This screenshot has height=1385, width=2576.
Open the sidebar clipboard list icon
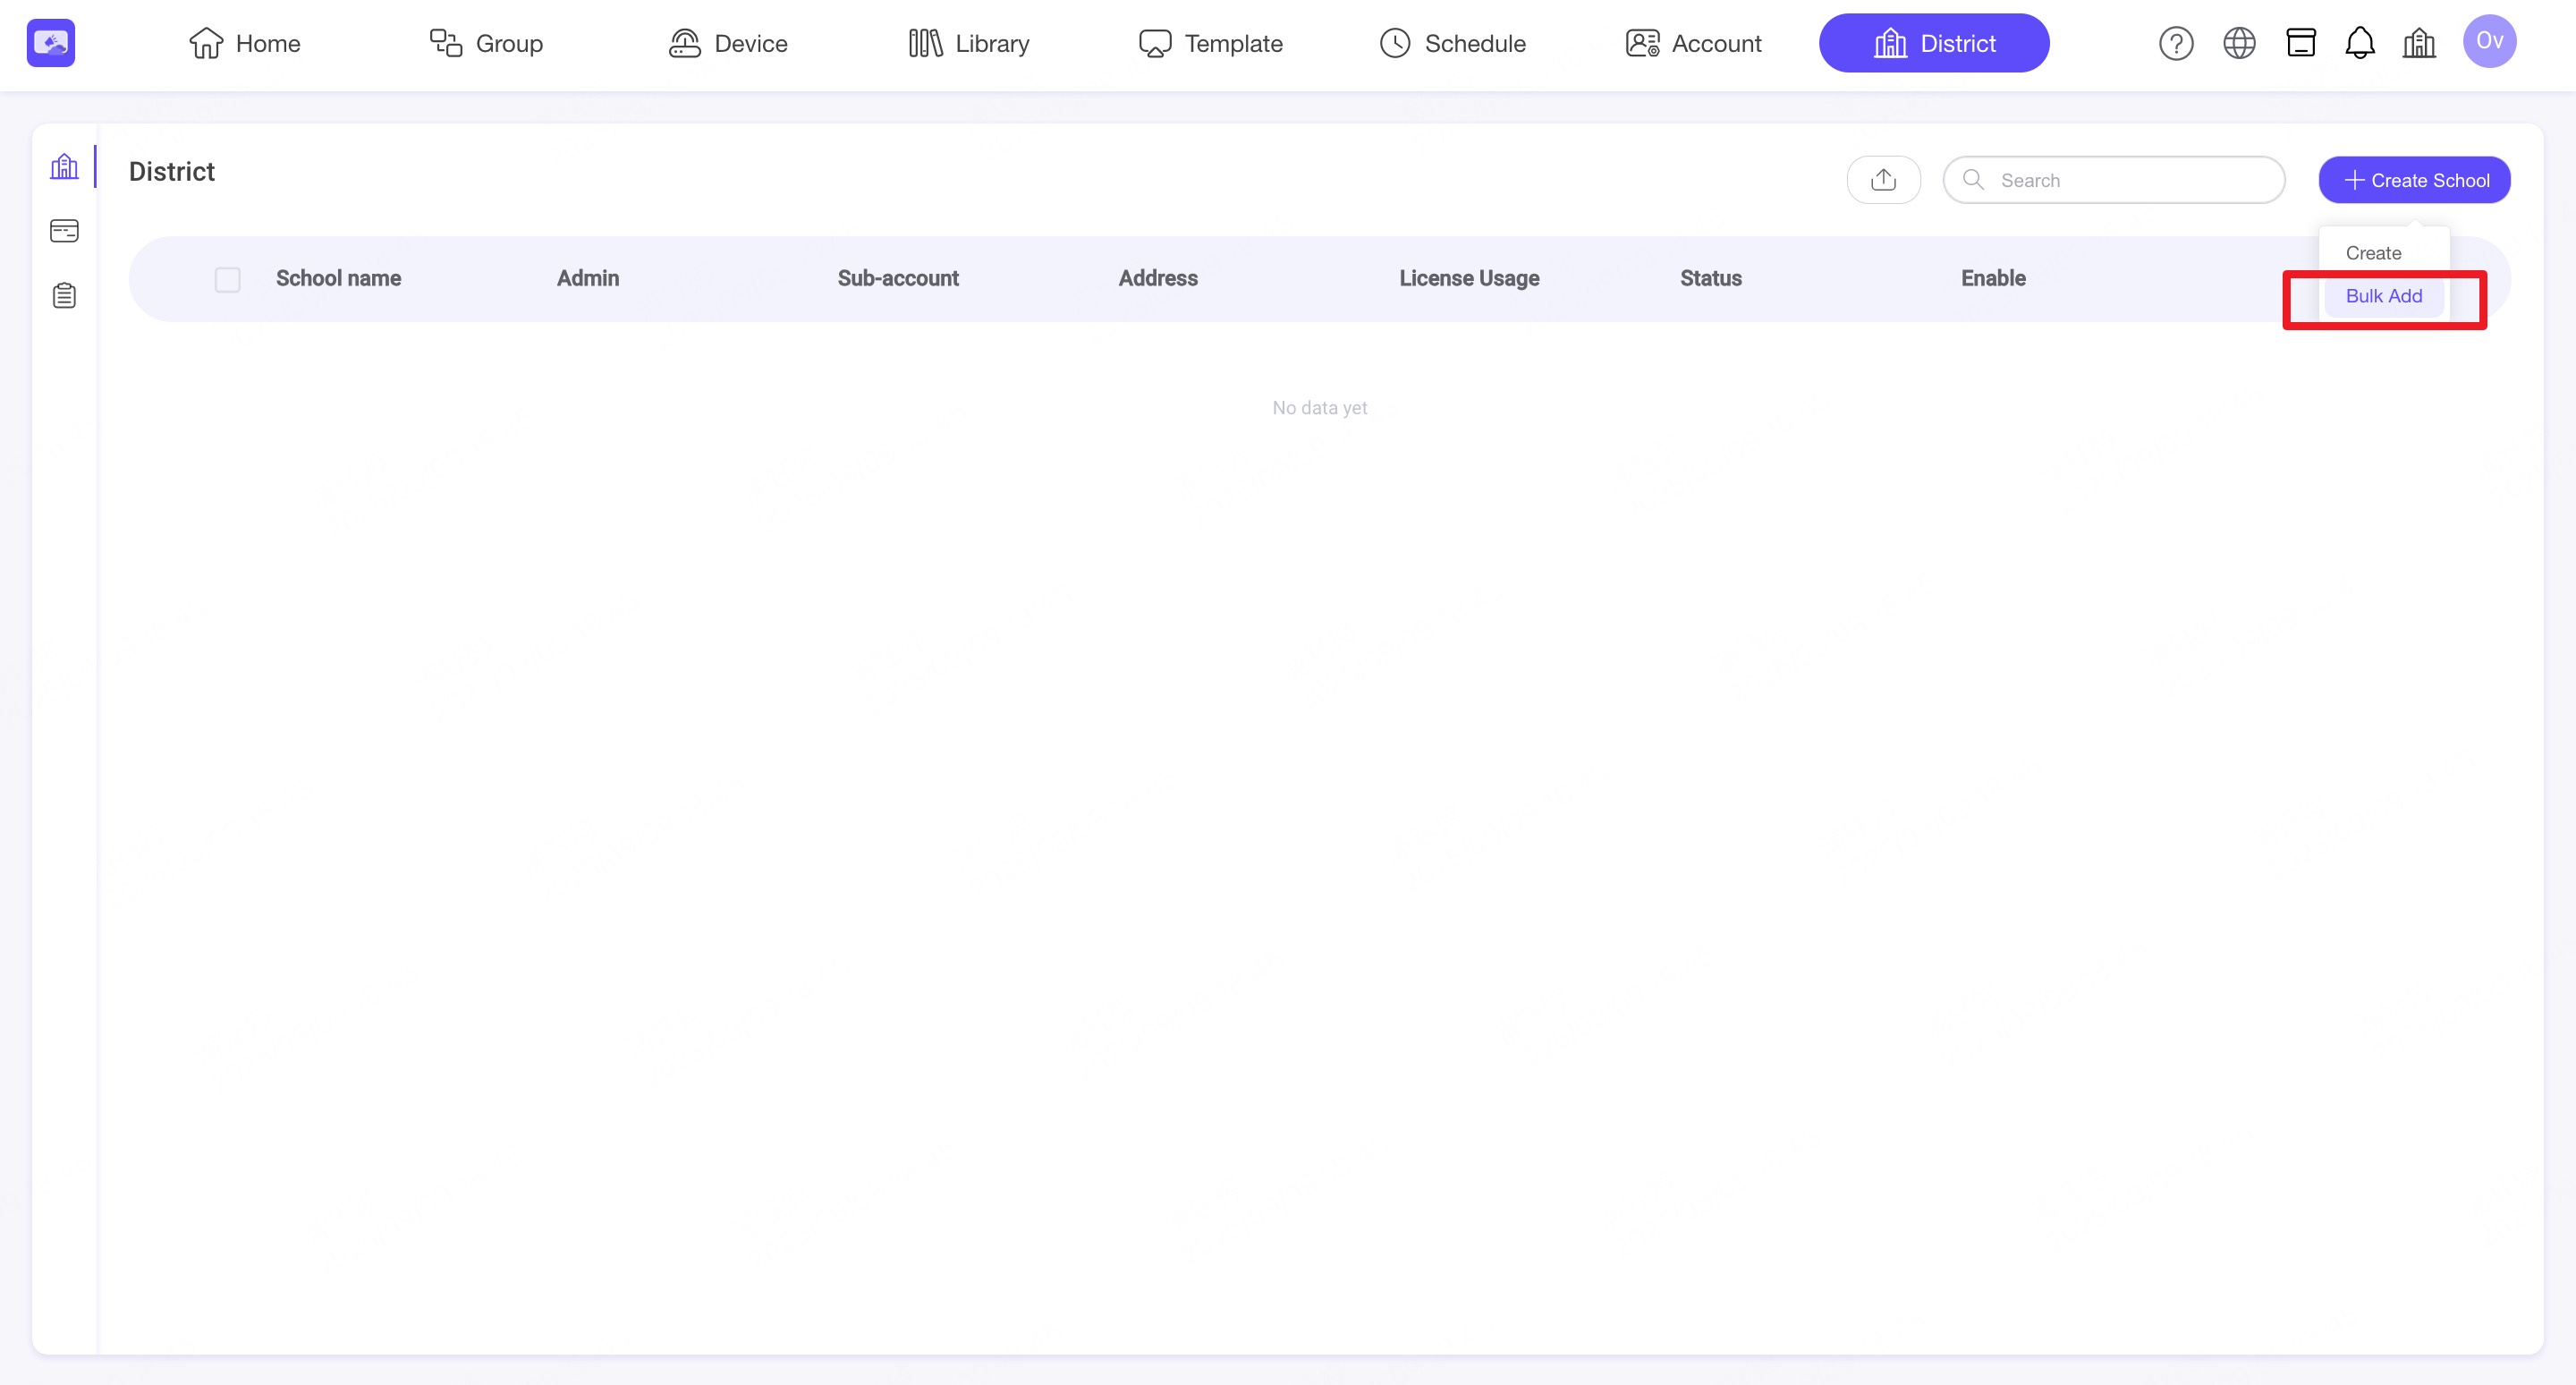pos(64,296)
